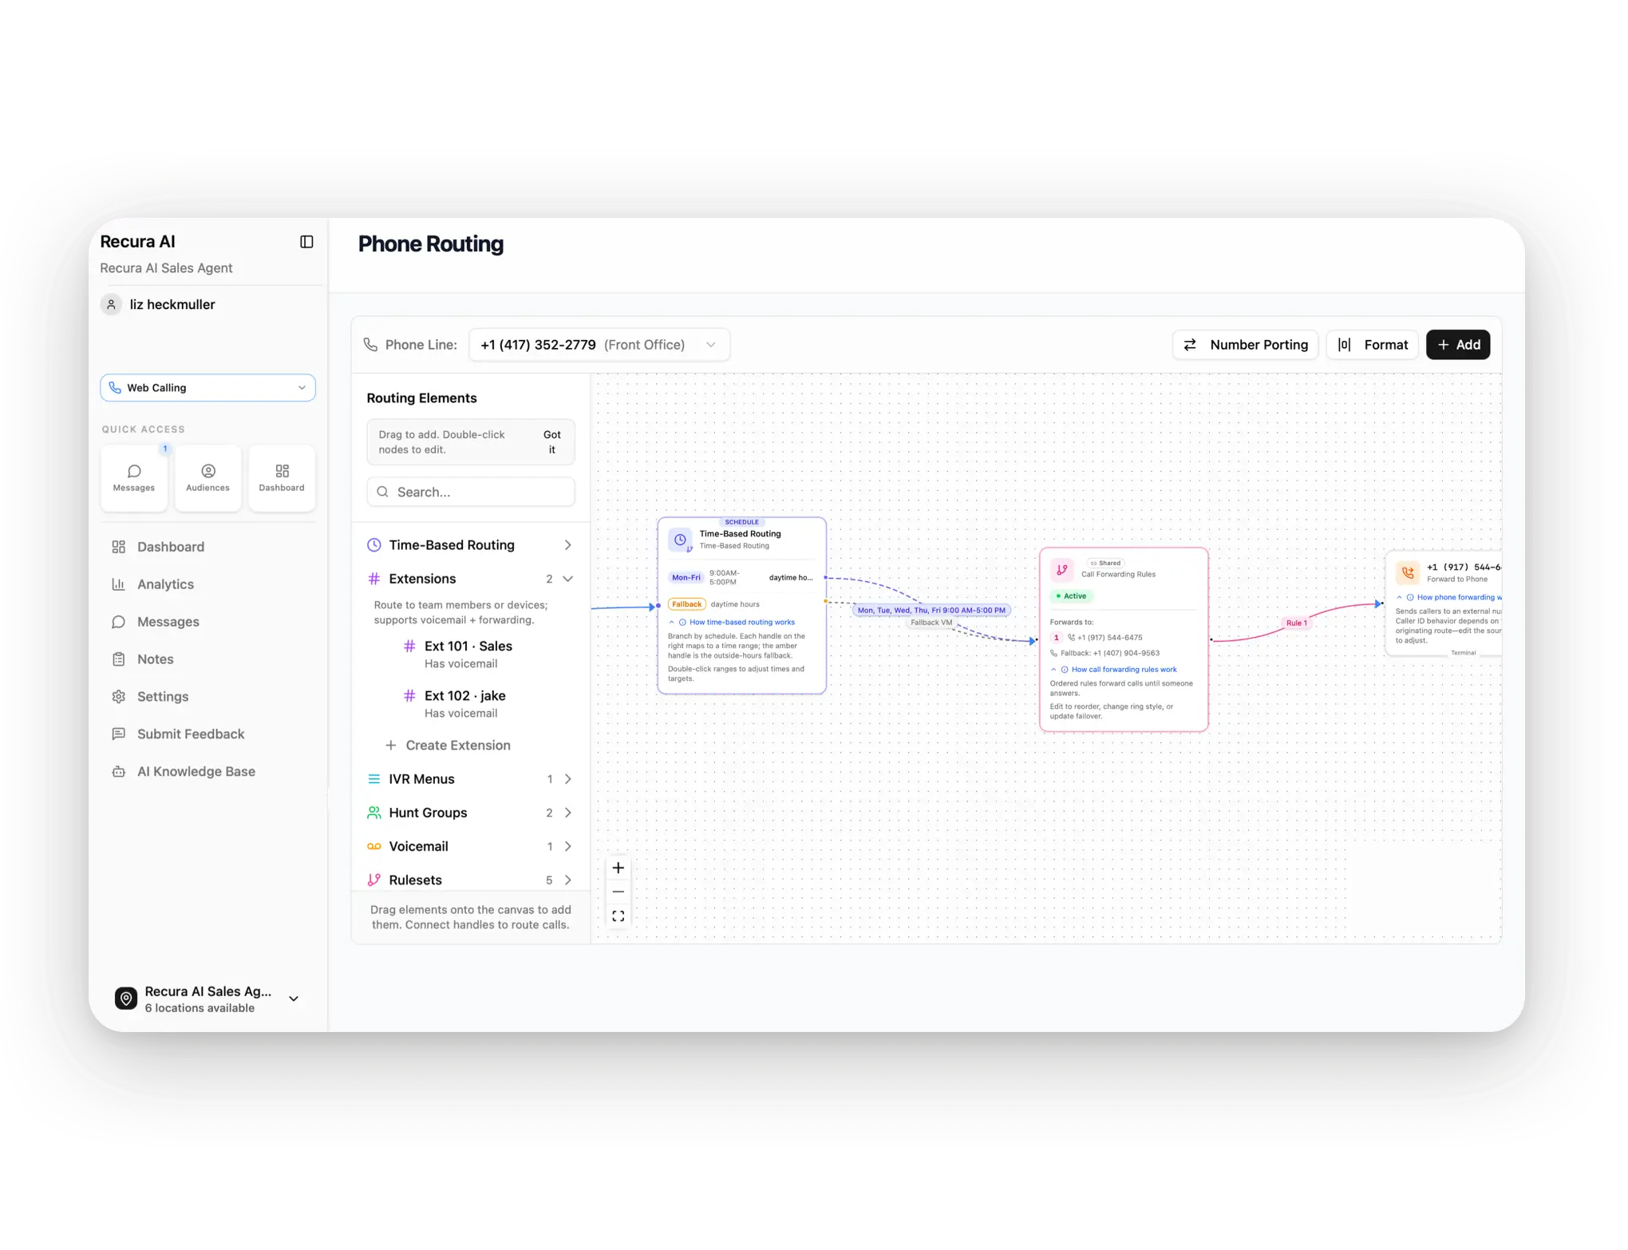Click the clock icon in the schedule node
The width and height of the screenshot is (1628, 1250).
680,540
